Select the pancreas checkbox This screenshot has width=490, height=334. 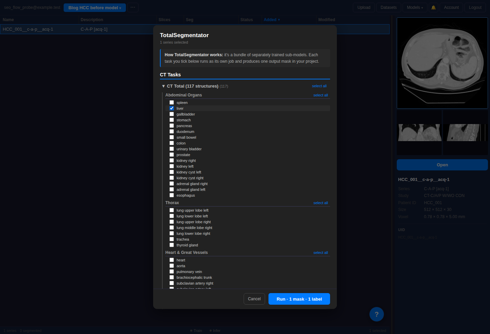tap(172, 126)
